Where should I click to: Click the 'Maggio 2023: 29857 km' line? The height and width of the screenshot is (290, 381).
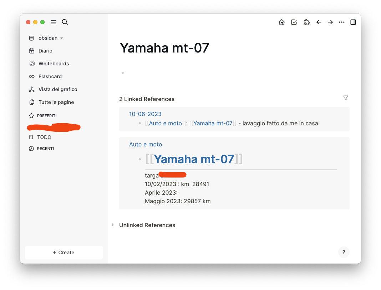[178, 201]
